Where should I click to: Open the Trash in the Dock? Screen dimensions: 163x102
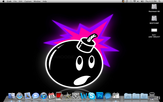point(152,96)
